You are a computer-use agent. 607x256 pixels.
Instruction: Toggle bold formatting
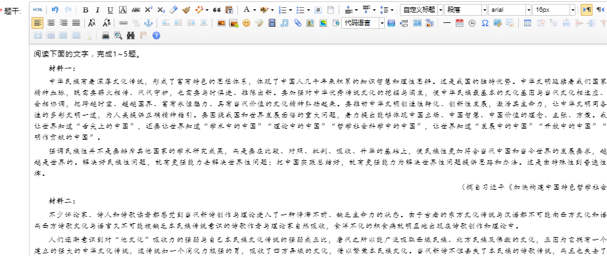pyautogui.click(x=85, y=10)
